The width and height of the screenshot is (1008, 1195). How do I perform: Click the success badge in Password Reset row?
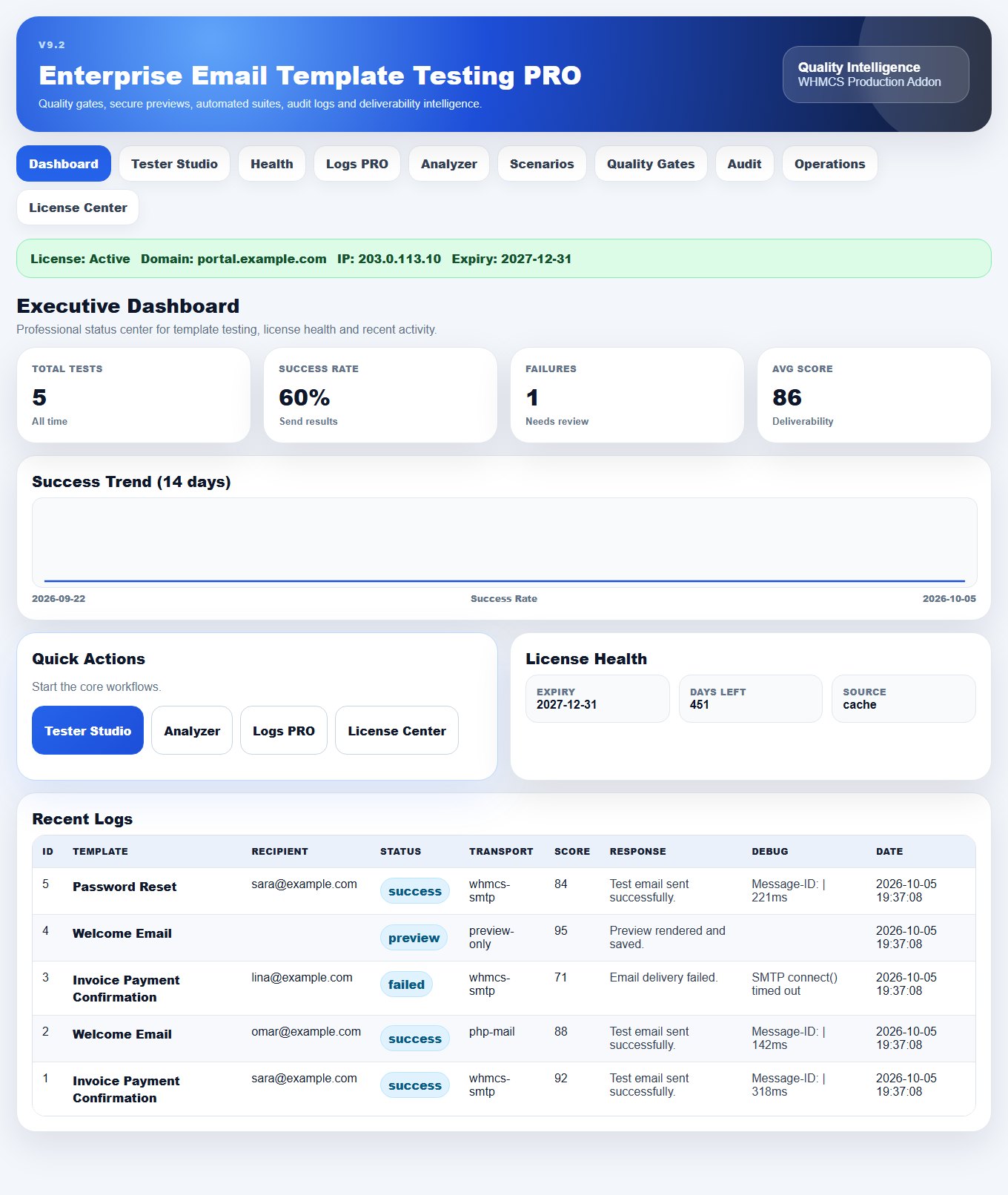click(x=415, y=891)
